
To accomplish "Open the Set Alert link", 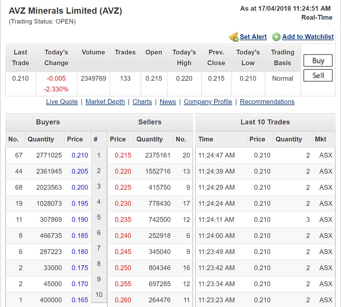I will [x=253, y=37].
